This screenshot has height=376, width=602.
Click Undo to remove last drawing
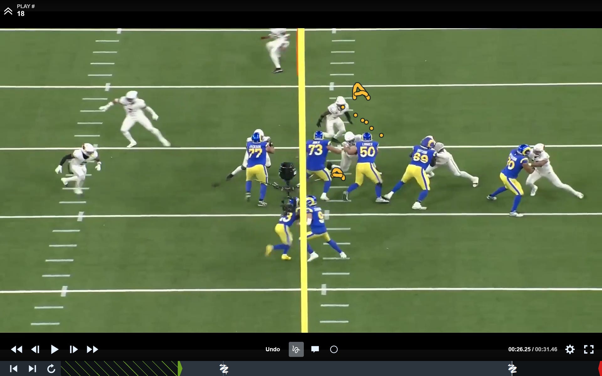(272, 349)
